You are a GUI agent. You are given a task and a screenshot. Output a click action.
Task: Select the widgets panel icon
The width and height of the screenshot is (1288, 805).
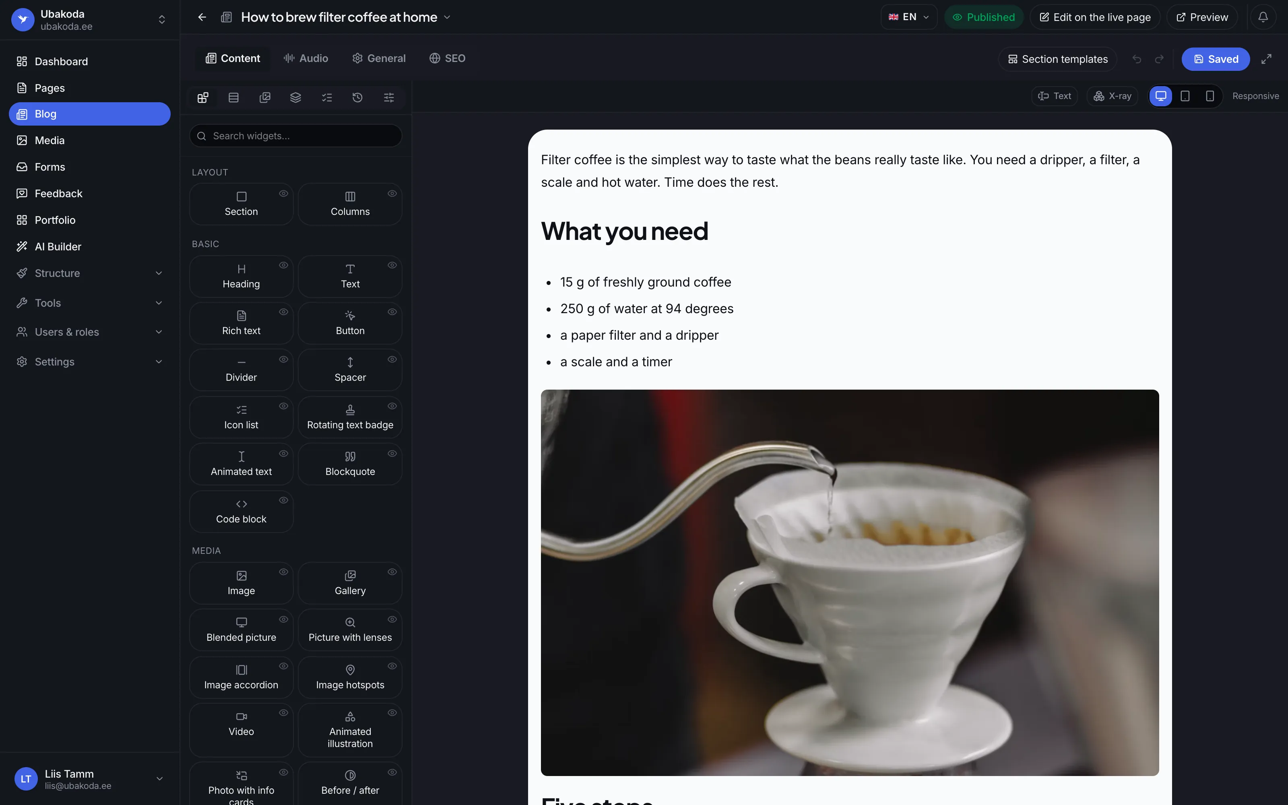pyautogui.click(x=203, y=97)
